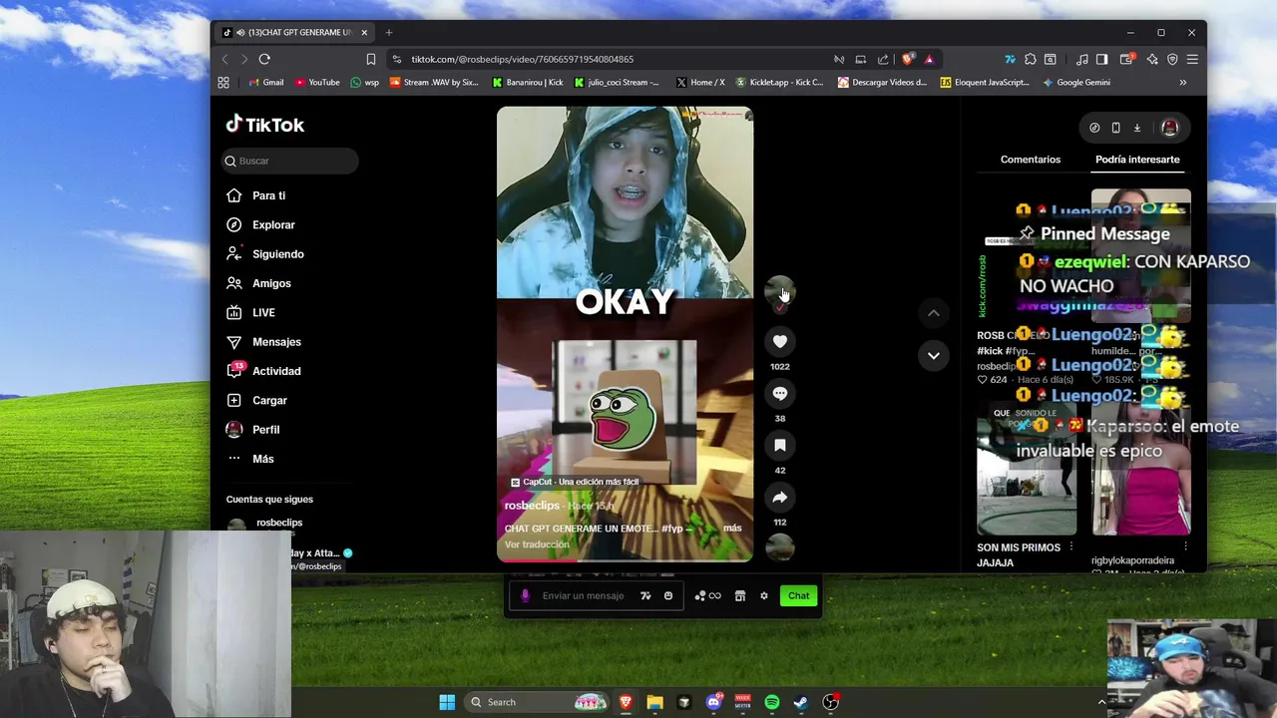The image size is (1277, 718).
Task: Switch to the Podría interesarte tab
Action: coord(1137,160)
